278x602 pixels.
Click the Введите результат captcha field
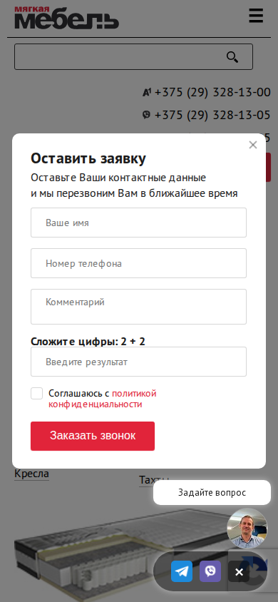(x=138, y=362)
